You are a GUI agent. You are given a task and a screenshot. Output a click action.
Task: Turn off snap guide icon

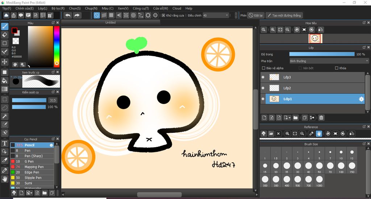pos(97,15)
